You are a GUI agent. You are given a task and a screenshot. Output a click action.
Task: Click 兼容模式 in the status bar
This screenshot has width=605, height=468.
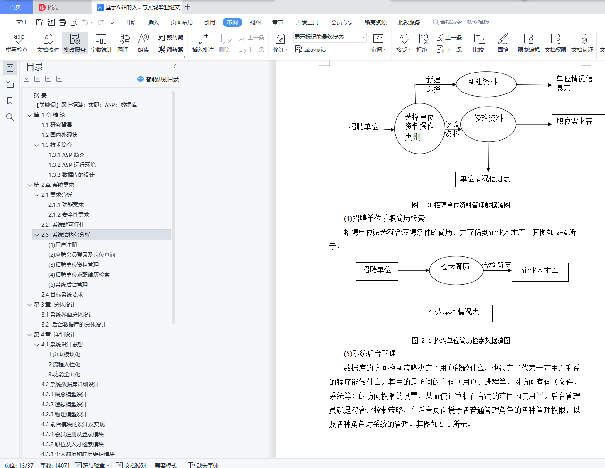coord(166,465)
